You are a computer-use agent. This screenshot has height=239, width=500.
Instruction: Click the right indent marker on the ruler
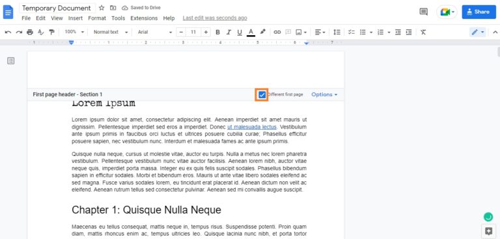point(307,43)
